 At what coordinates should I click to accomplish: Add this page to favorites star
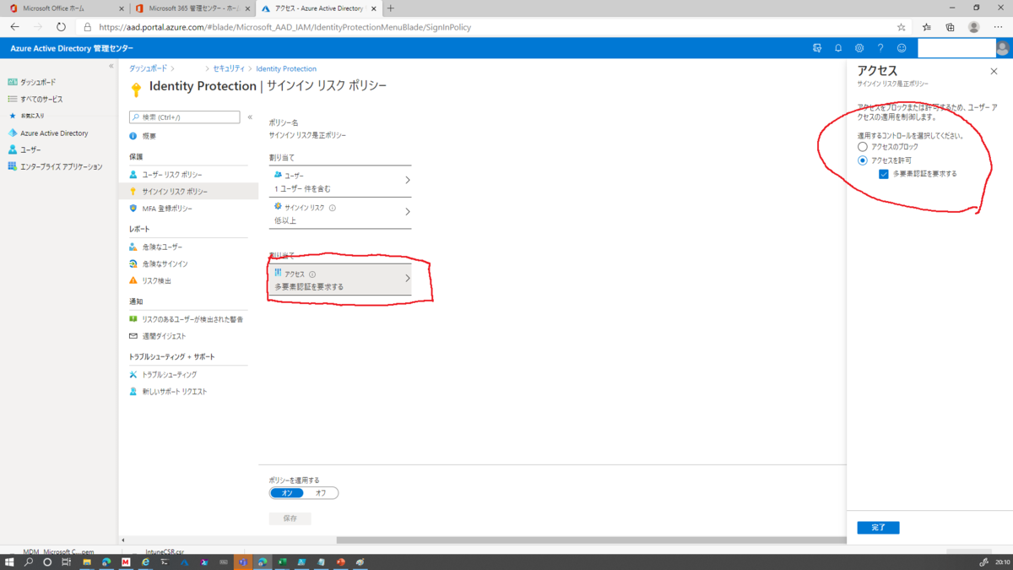click(x=902, y=27)
